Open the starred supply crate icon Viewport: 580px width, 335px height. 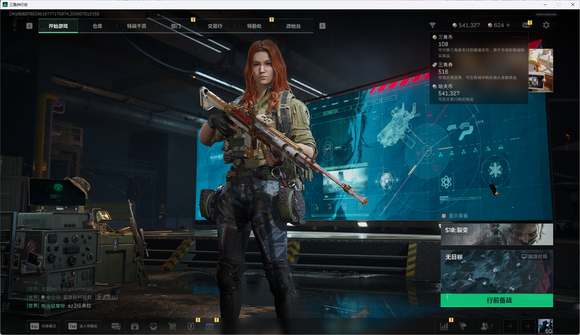pyautogui.click(x=135, y=326)
